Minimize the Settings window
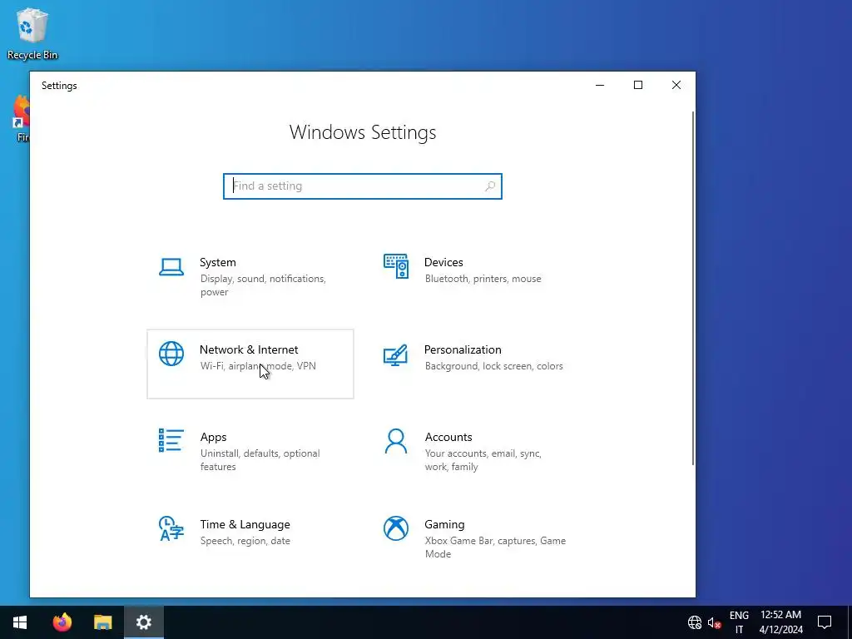 tap(600, 86)
